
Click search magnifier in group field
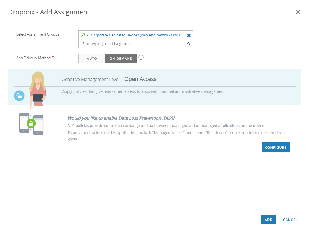[x=189, y=44]
